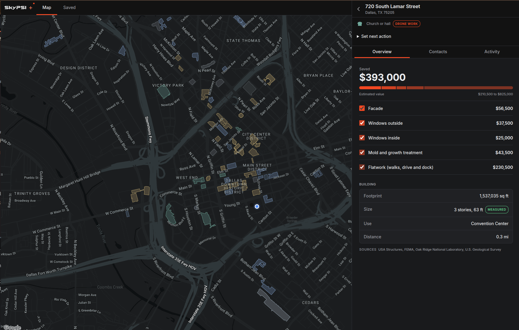Toggle the Windows inside checkbox
Viewport: 519px width, 330px height.
coord(362,138)
